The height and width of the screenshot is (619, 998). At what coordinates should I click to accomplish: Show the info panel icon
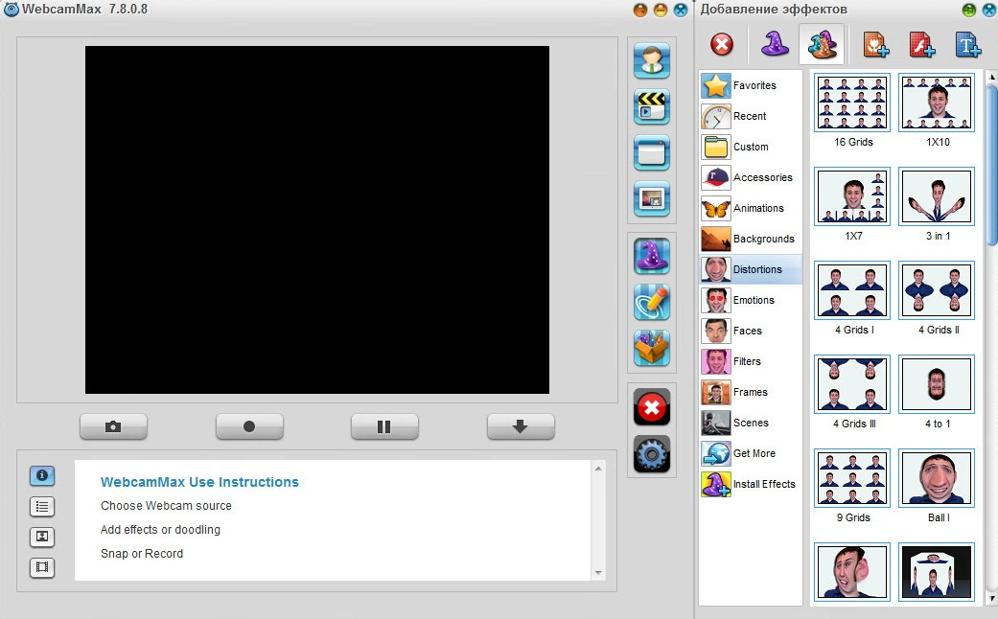coord(42,475)
